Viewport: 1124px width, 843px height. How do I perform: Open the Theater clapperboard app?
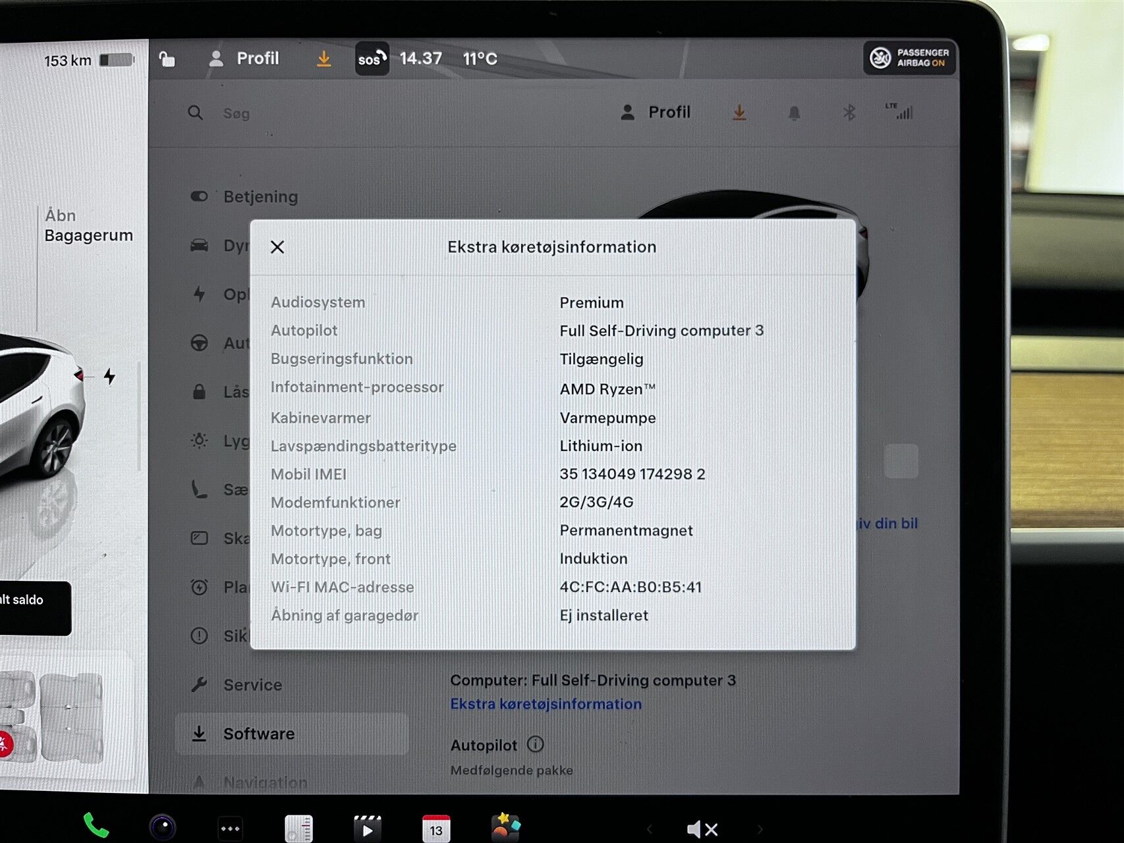tap(367, 829)
